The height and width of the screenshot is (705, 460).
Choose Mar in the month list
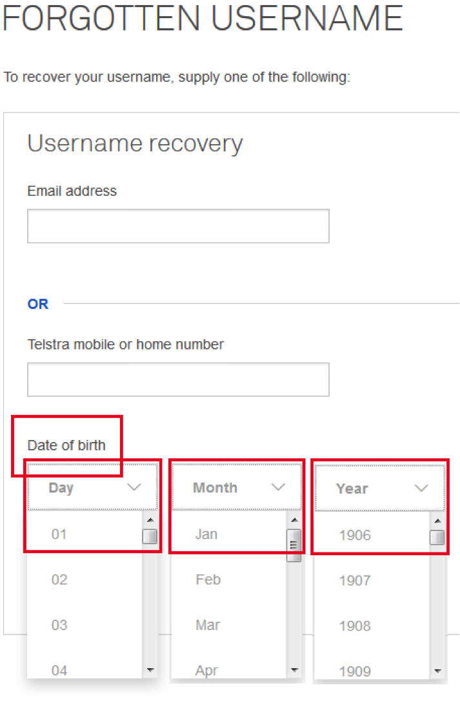pyautogui.click(x=208, y=625)
